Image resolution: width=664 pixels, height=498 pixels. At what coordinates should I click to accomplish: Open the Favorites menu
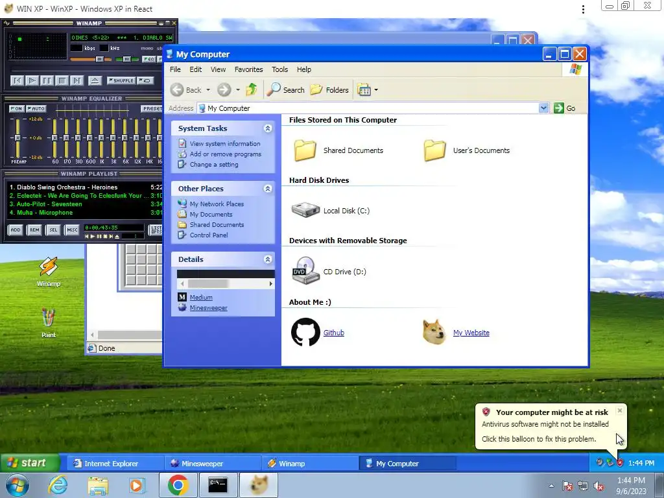click(x=248, y=69)
